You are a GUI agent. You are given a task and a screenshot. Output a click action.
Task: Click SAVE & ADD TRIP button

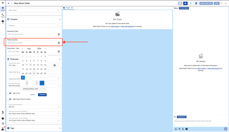(206, 3)
